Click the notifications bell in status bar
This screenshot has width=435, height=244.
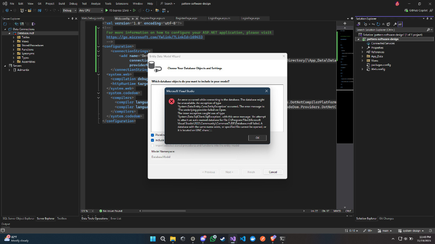(430, 231)
